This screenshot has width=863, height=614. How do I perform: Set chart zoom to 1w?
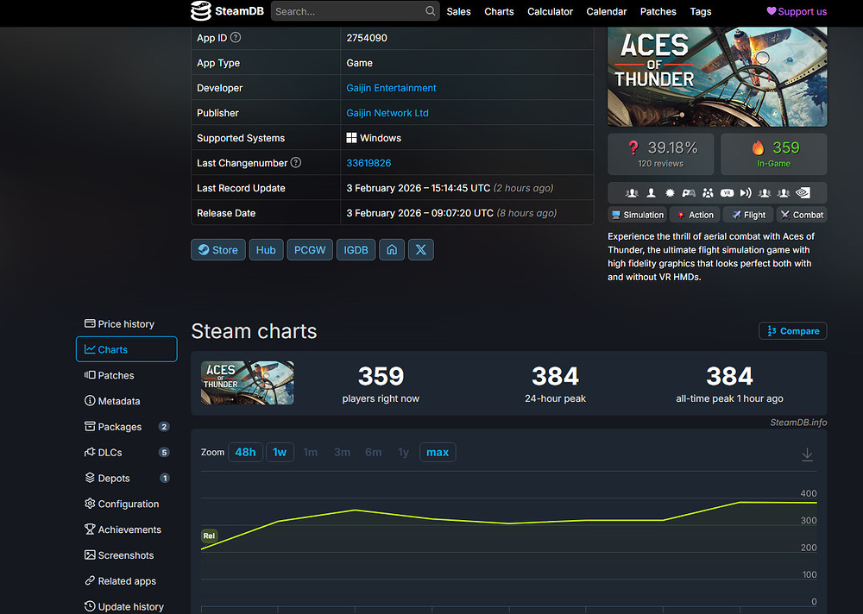[x=280, y=453]
